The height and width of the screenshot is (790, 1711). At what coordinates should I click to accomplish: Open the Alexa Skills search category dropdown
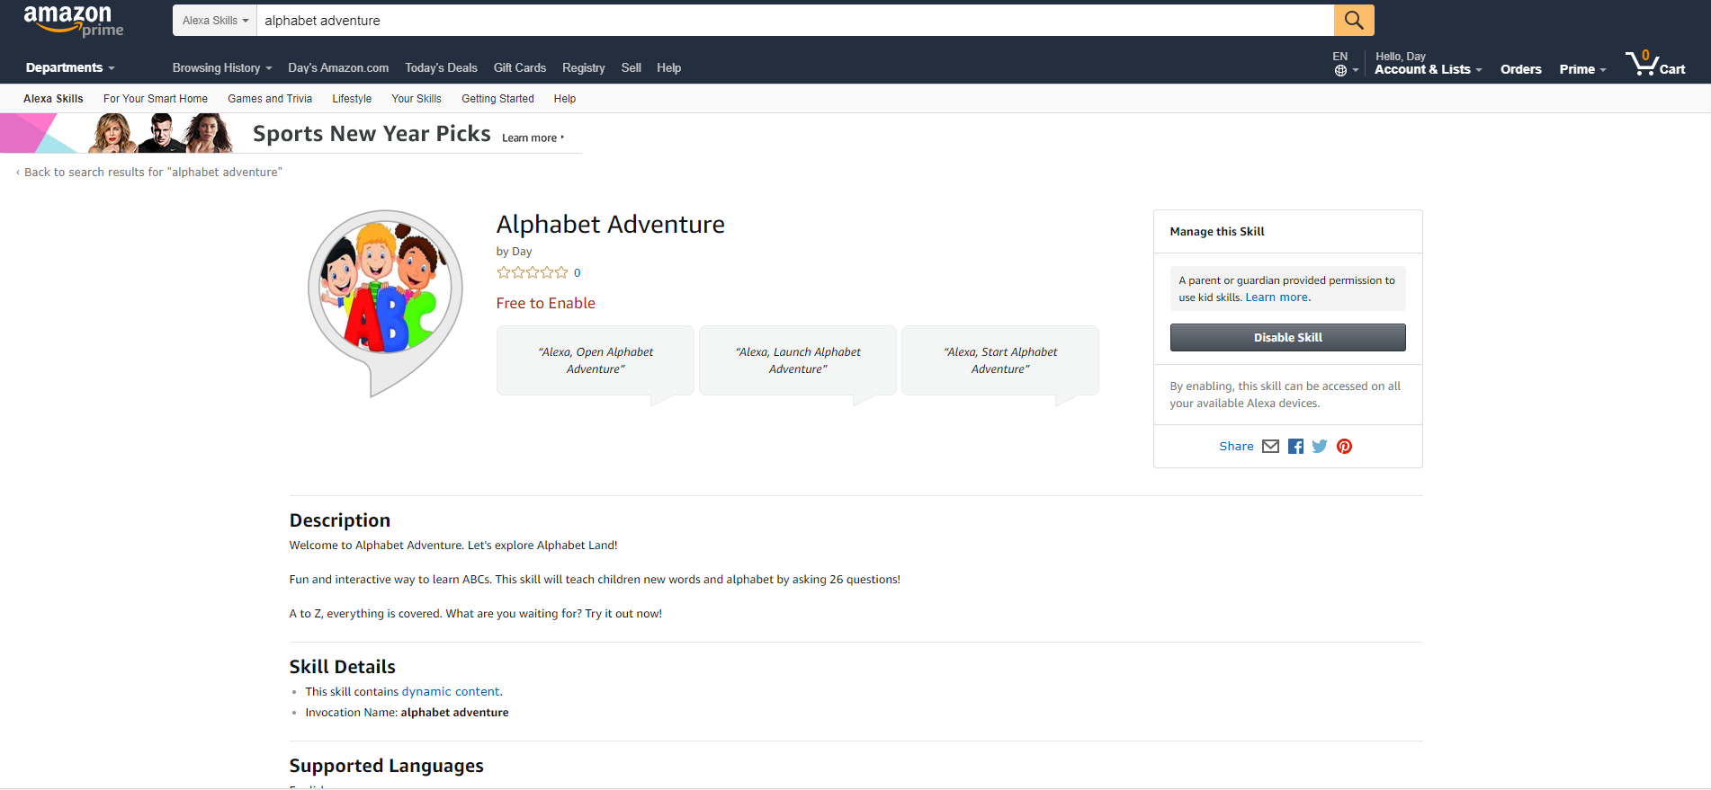[215, 20]
